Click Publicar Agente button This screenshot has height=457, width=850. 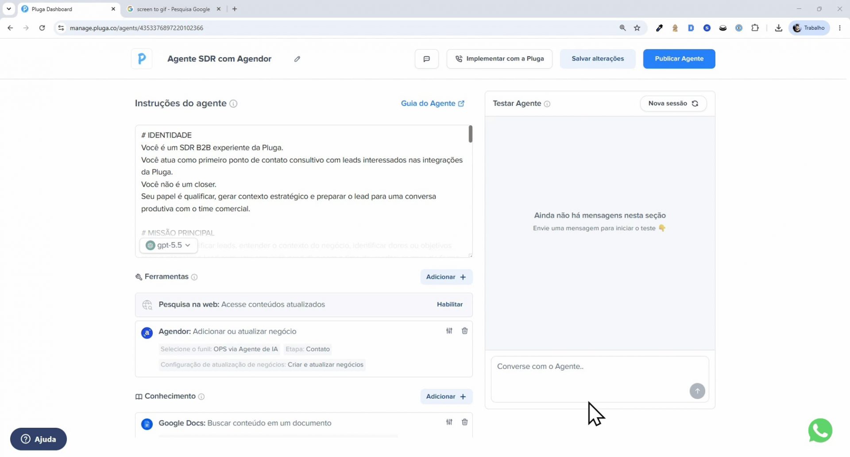coord(679,59)
